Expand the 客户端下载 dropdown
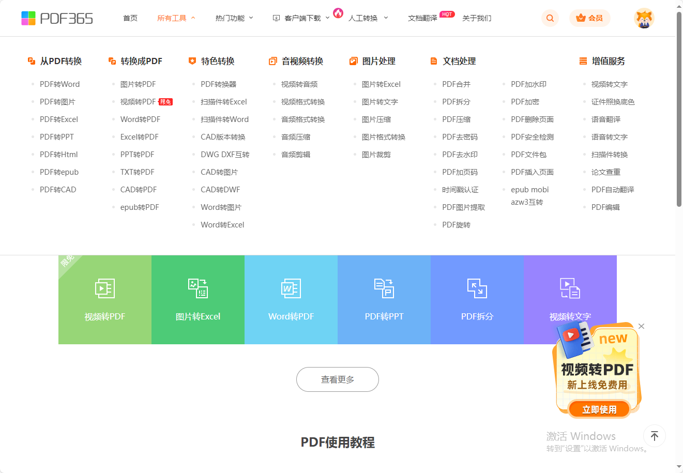Viewport: 683px width, 473px height. [x=327, y=18]
